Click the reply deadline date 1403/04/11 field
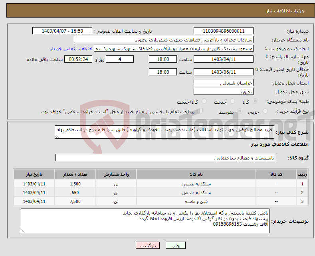315x256 pixels. click(224, 59)
